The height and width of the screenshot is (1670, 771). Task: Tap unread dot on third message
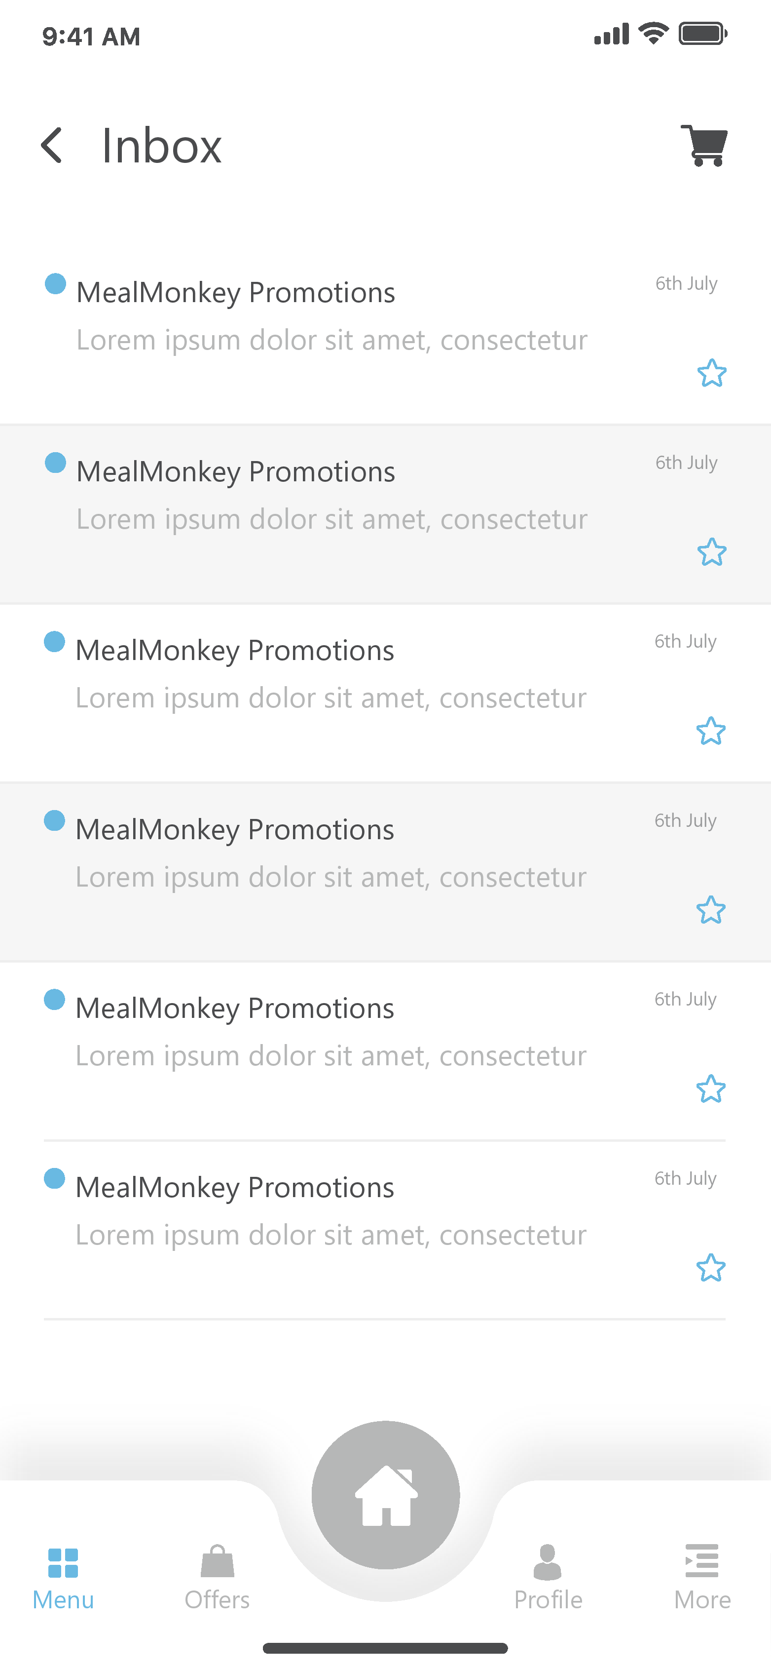click(54, 642)
